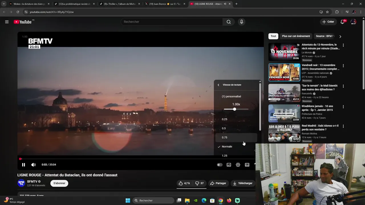The height and width of the screenshot is (205, 365).
Task: Like the video
Action: [x=184, y=183]
